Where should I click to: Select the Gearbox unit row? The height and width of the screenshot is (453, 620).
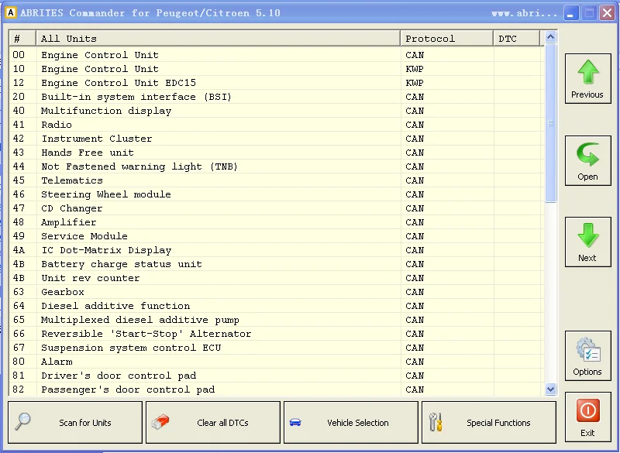(277, 292)
